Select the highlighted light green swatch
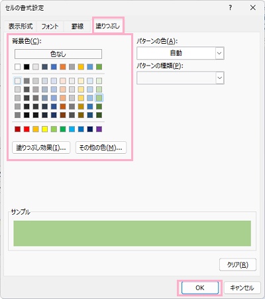Screen dimensions: 265x299 (99, 98)
